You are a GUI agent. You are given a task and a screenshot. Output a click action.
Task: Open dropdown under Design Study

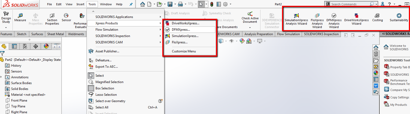click(x=6, y=27)
